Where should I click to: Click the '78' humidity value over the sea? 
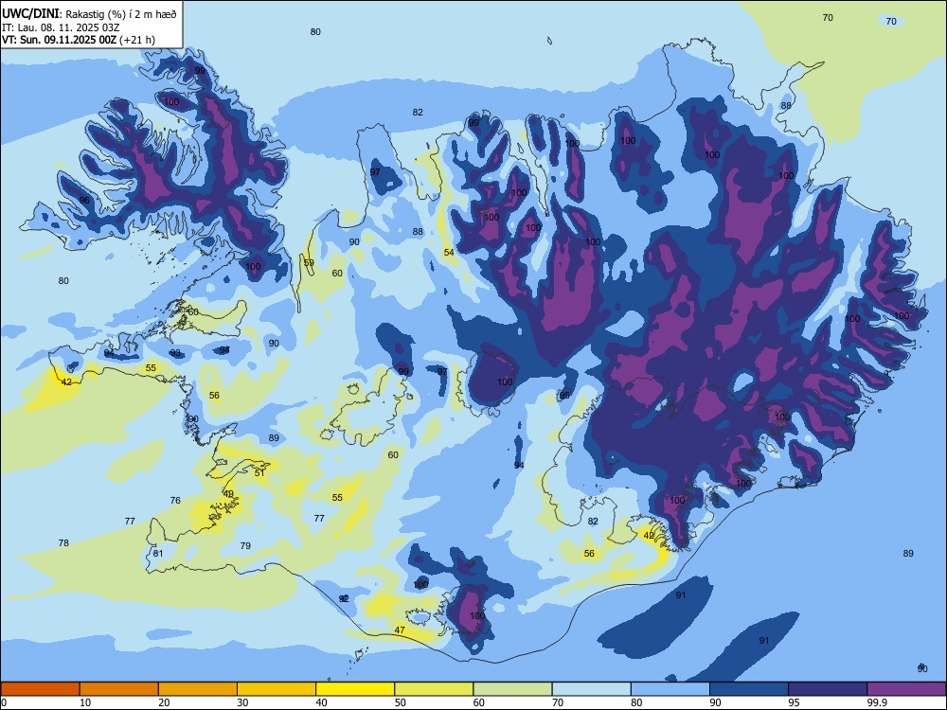coord(63,543)
